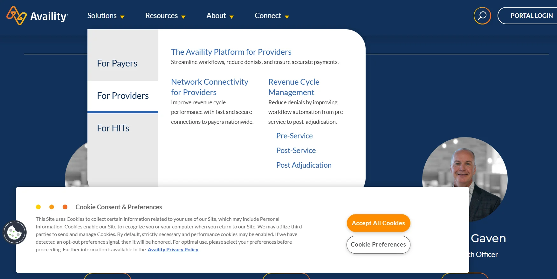
Task: Expand the About menu arrow
Action: (231, 17)
